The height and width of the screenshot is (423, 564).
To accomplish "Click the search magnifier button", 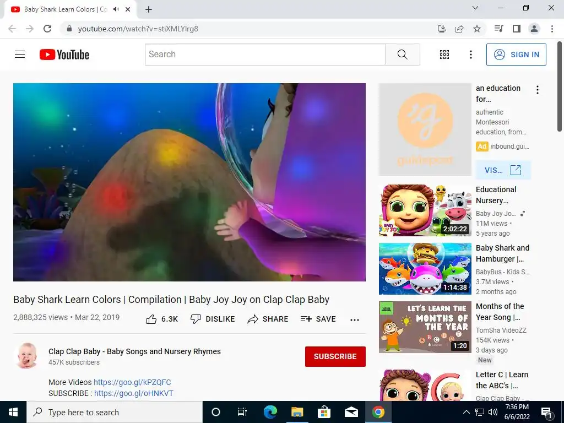I will (x=403, y=55).
